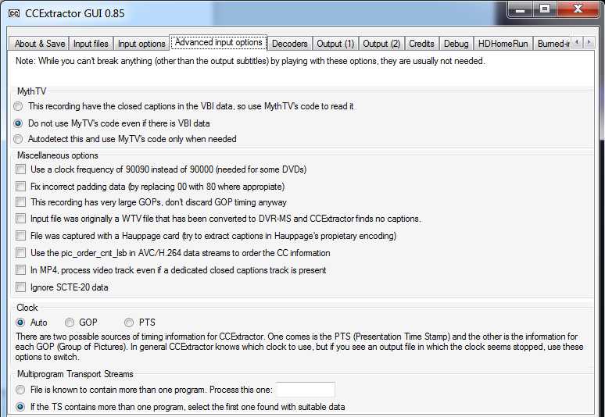Select Autodetect MyTV's code option
This screenshot has height=417, width=605.
(x=125, y=139)
